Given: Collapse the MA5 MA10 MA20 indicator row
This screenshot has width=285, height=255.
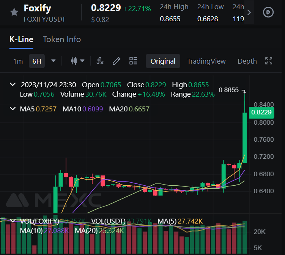Looking at the screenshot, I should pos(13,109).
